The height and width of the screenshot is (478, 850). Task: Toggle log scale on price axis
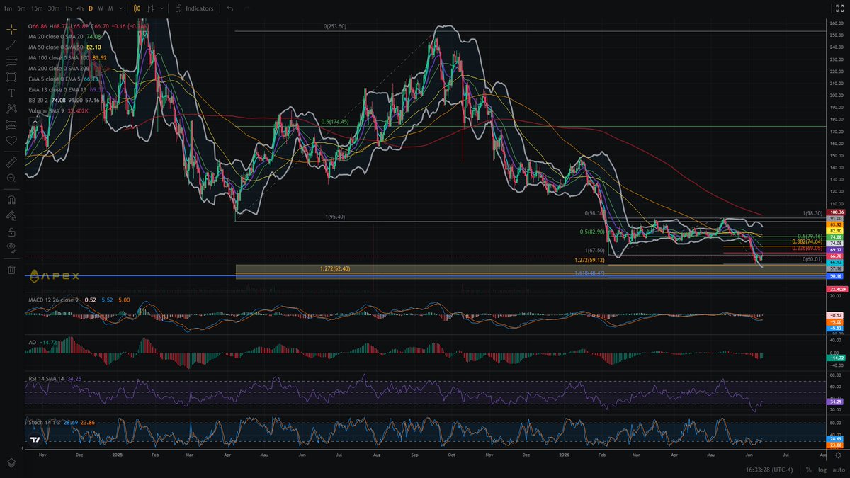822,470
